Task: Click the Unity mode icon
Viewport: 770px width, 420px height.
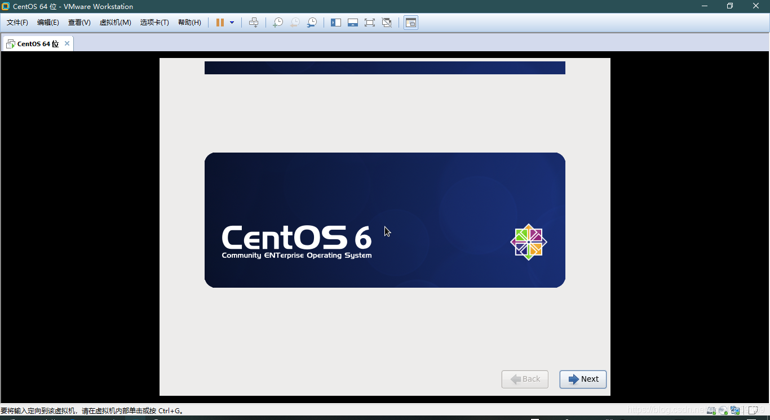Action: (x=387, y=23)
